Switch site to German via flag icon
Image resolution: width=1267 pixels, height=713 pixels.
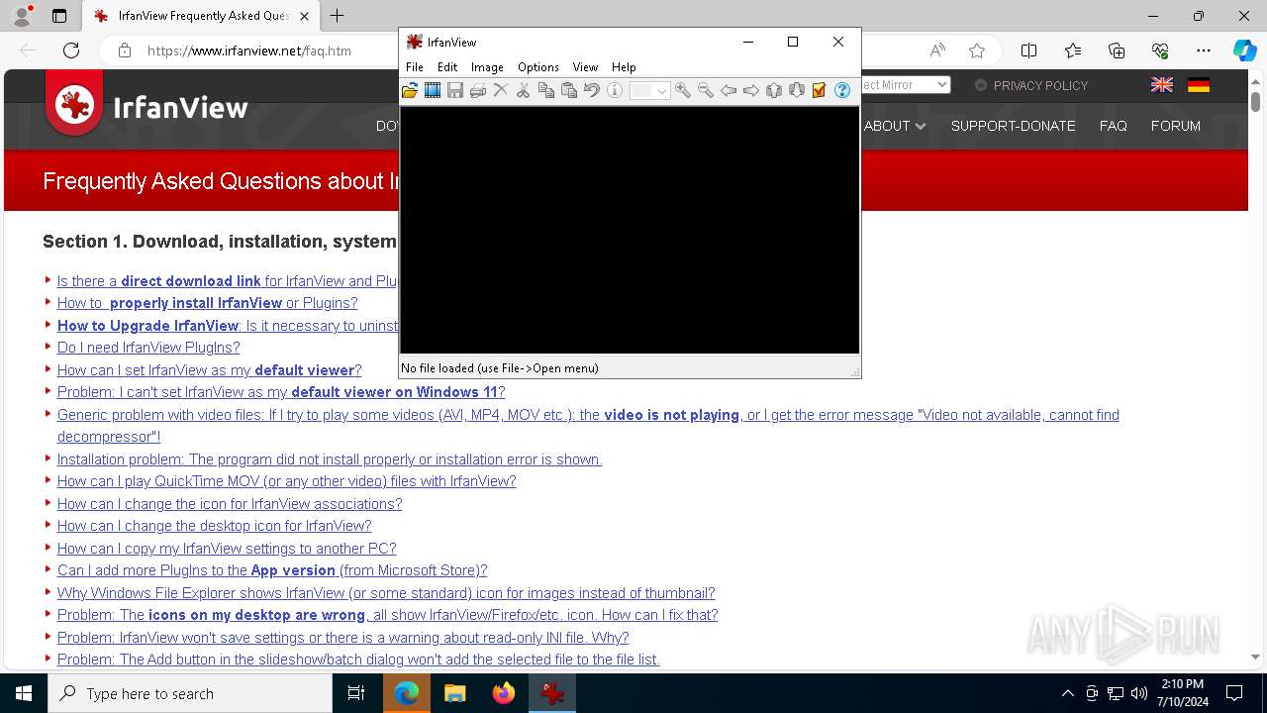(x=1199, y=85)
